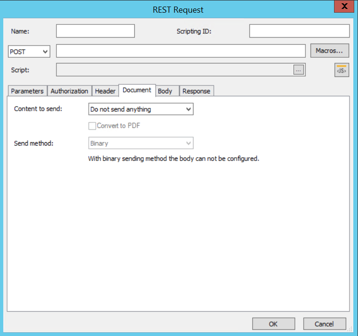Focus the Scripting ID input field

(x=299, y=31)
